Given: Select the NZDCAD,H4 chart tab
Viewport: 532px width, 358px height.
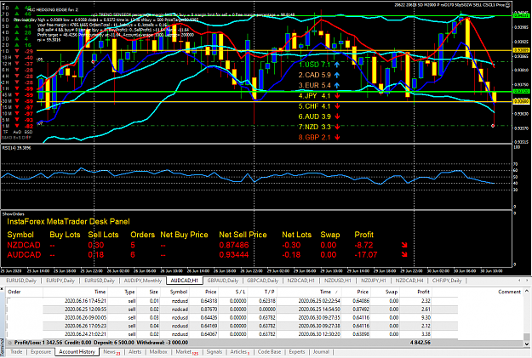Looking at the screenshot, I should [409, 281].
